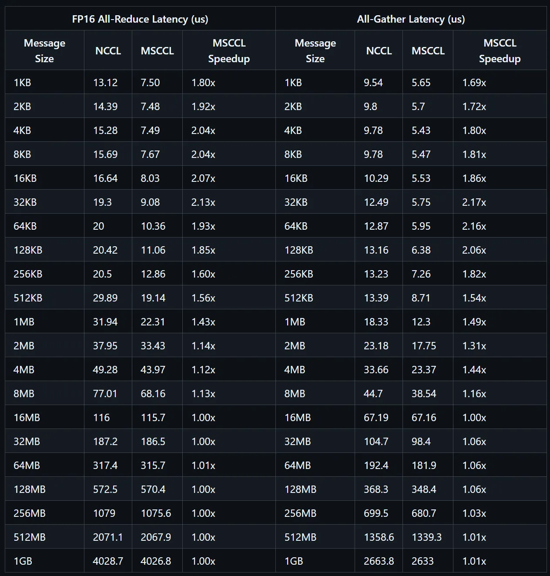The width and height of the screenshot is (550, 576).
Task: Select the 2663.8 All-Gather NCCL cell
Action: tap(379, 561)
